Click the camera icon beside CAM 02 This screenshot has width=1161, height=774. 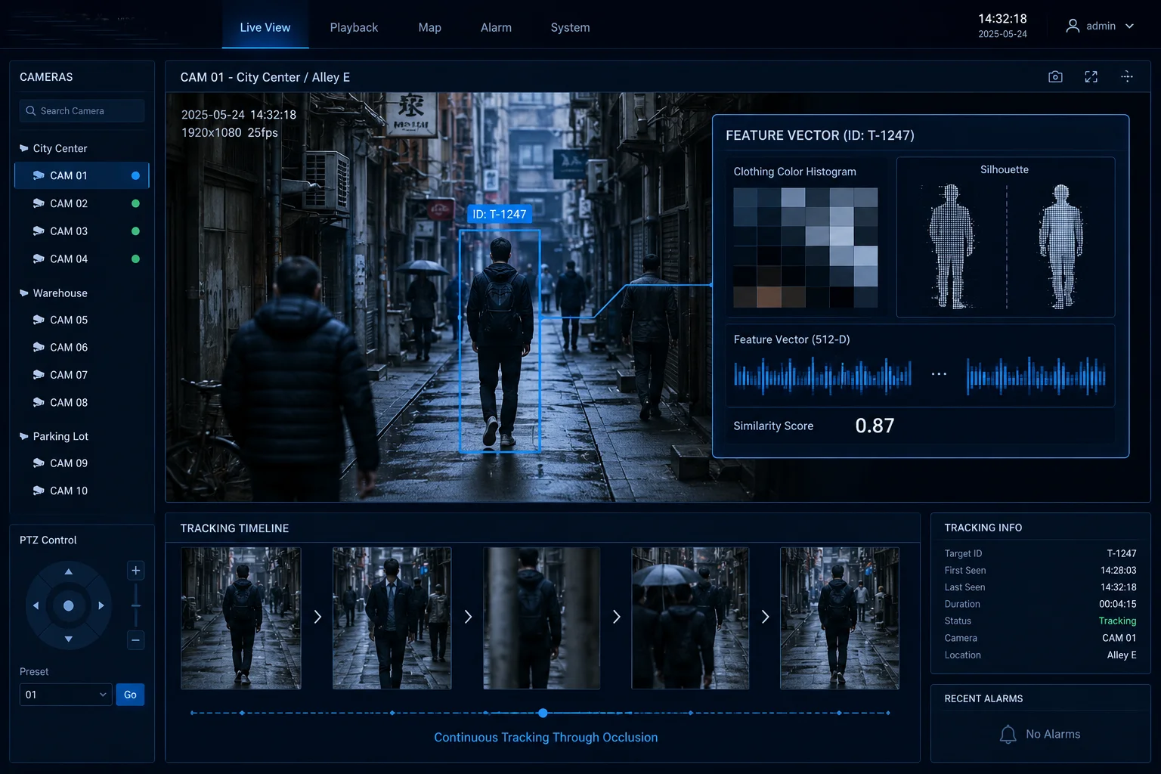coord(39,203)
